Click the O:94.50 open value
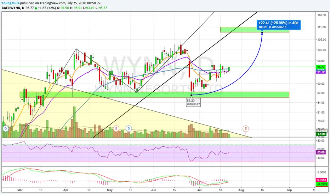330x194 pixels. (x=63, y=8)
